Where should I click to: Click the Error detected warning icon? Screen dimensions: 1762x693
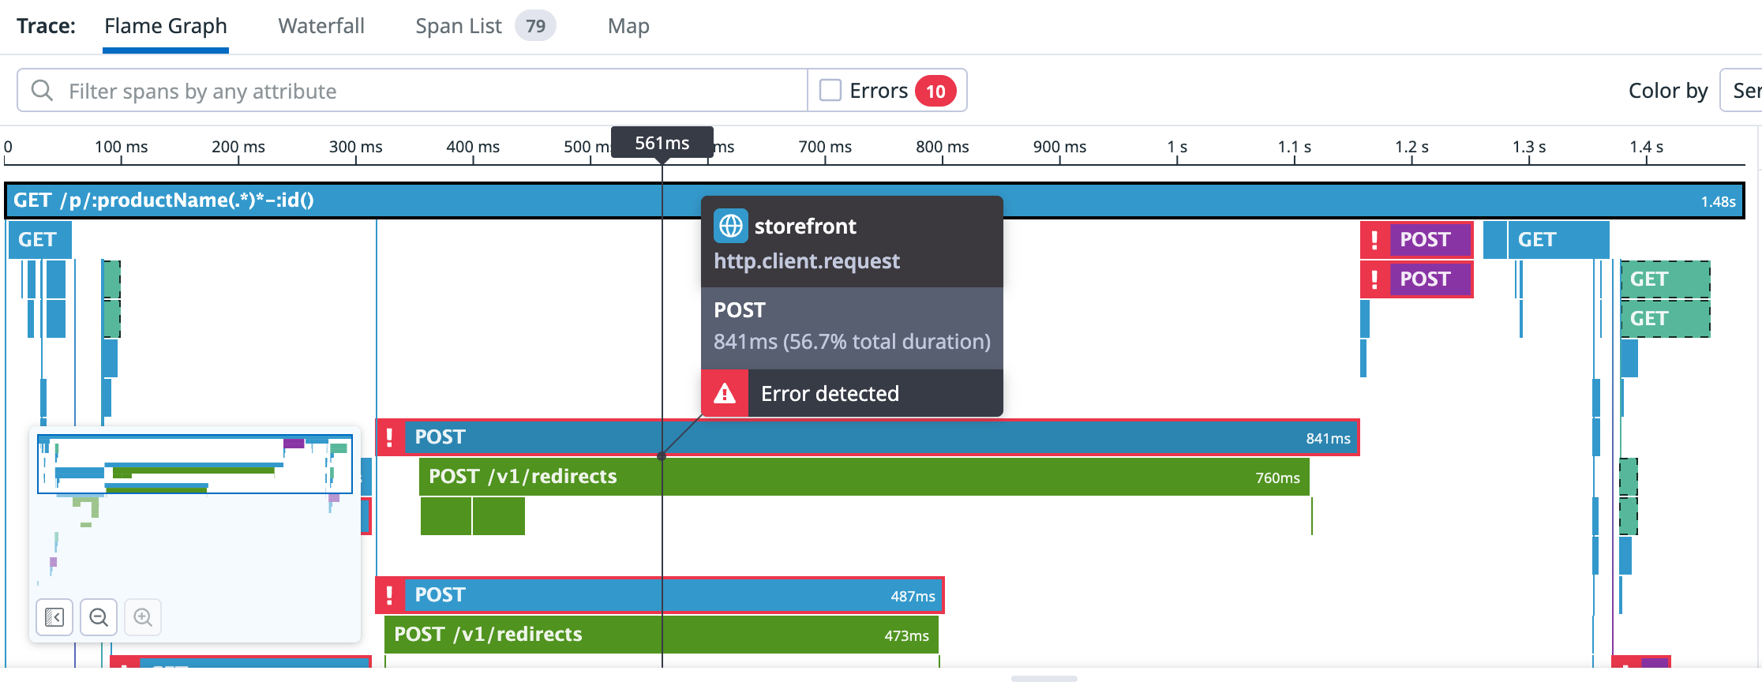(724, 393)
